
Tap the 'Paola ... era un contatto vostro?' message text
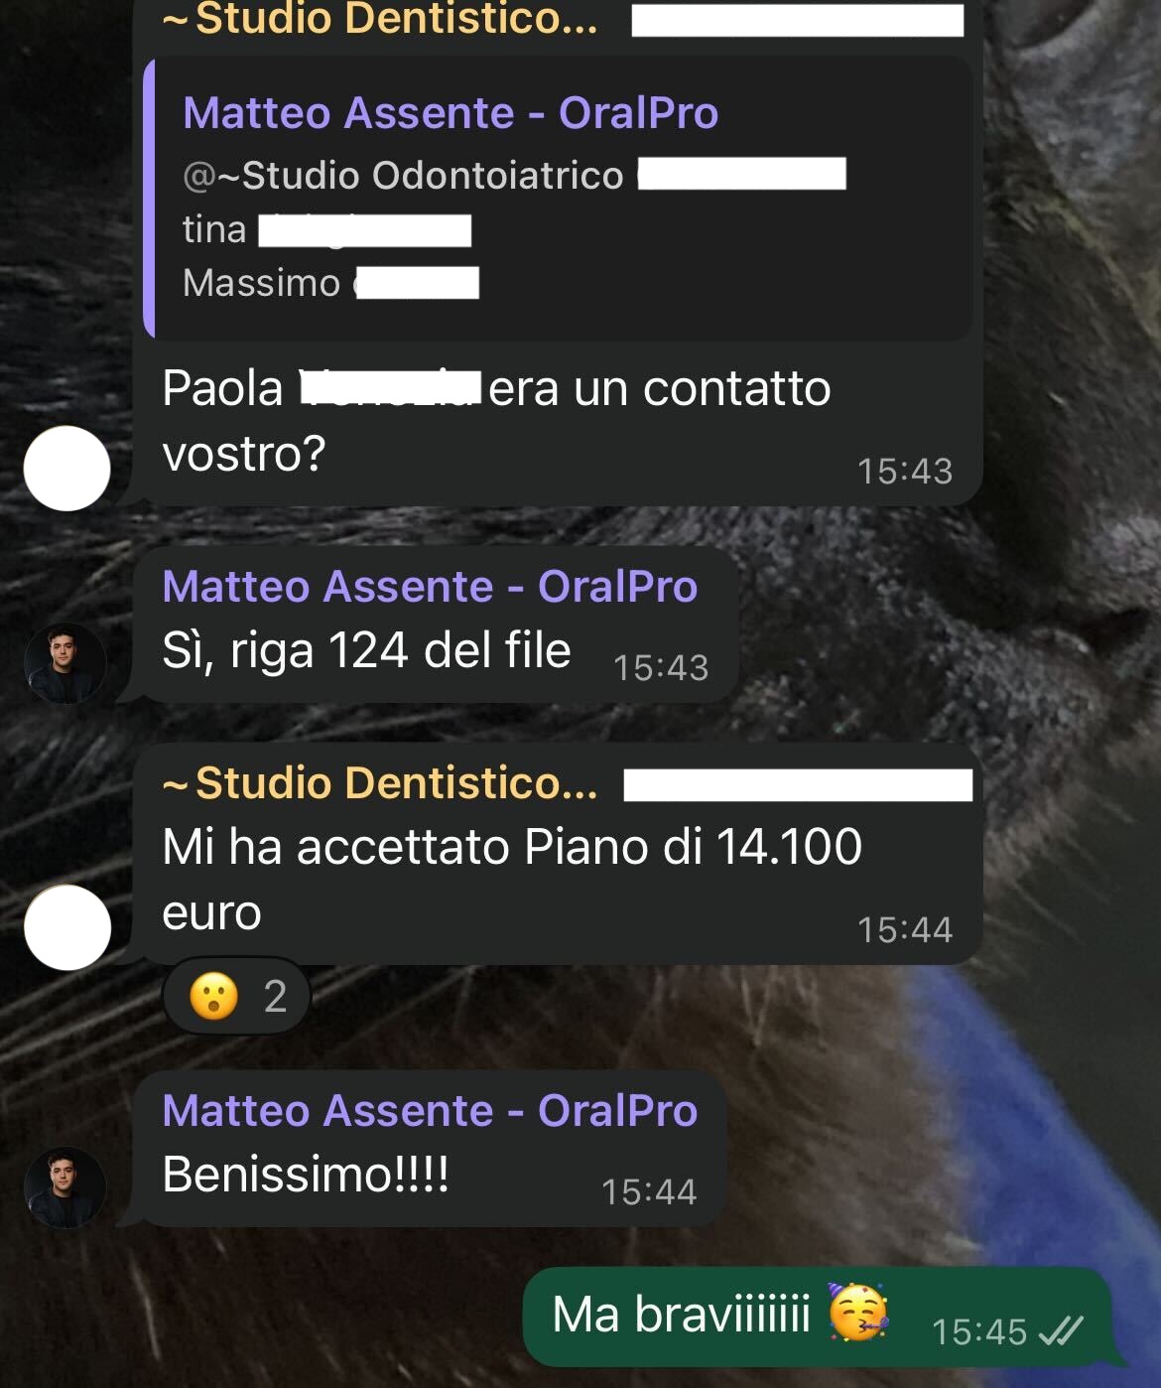click(x=496, y=421)
